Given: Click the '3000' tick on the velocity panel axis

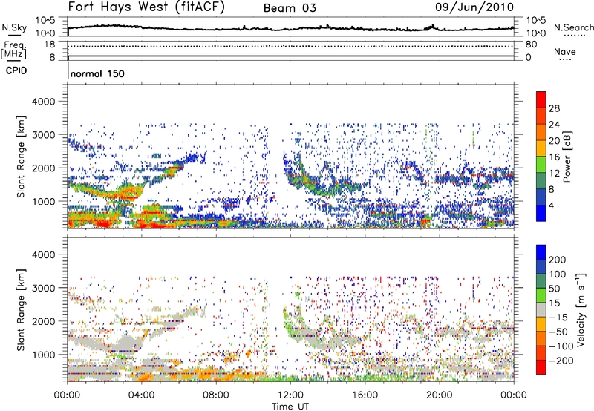Looking at the screenshot, I should (x=44, y=288).
